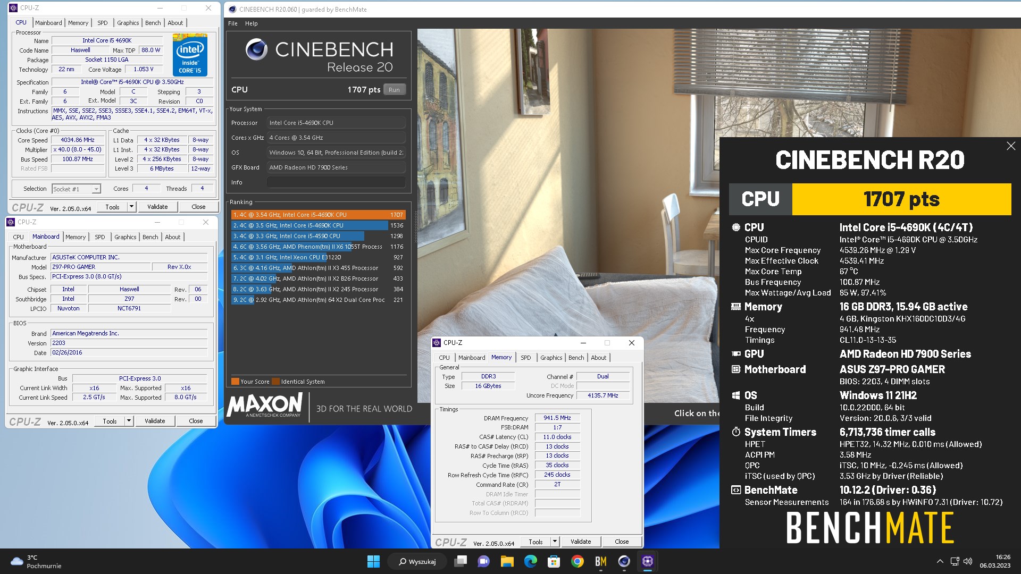Select ranking entry Intel Xeon E31220
Screen dimensions: 1021x574
[318, 257]
